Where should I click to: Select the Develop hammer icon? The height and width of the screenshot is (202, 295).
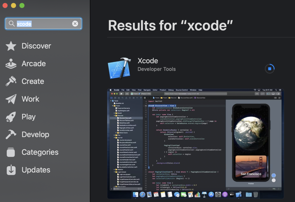point(11,134)
